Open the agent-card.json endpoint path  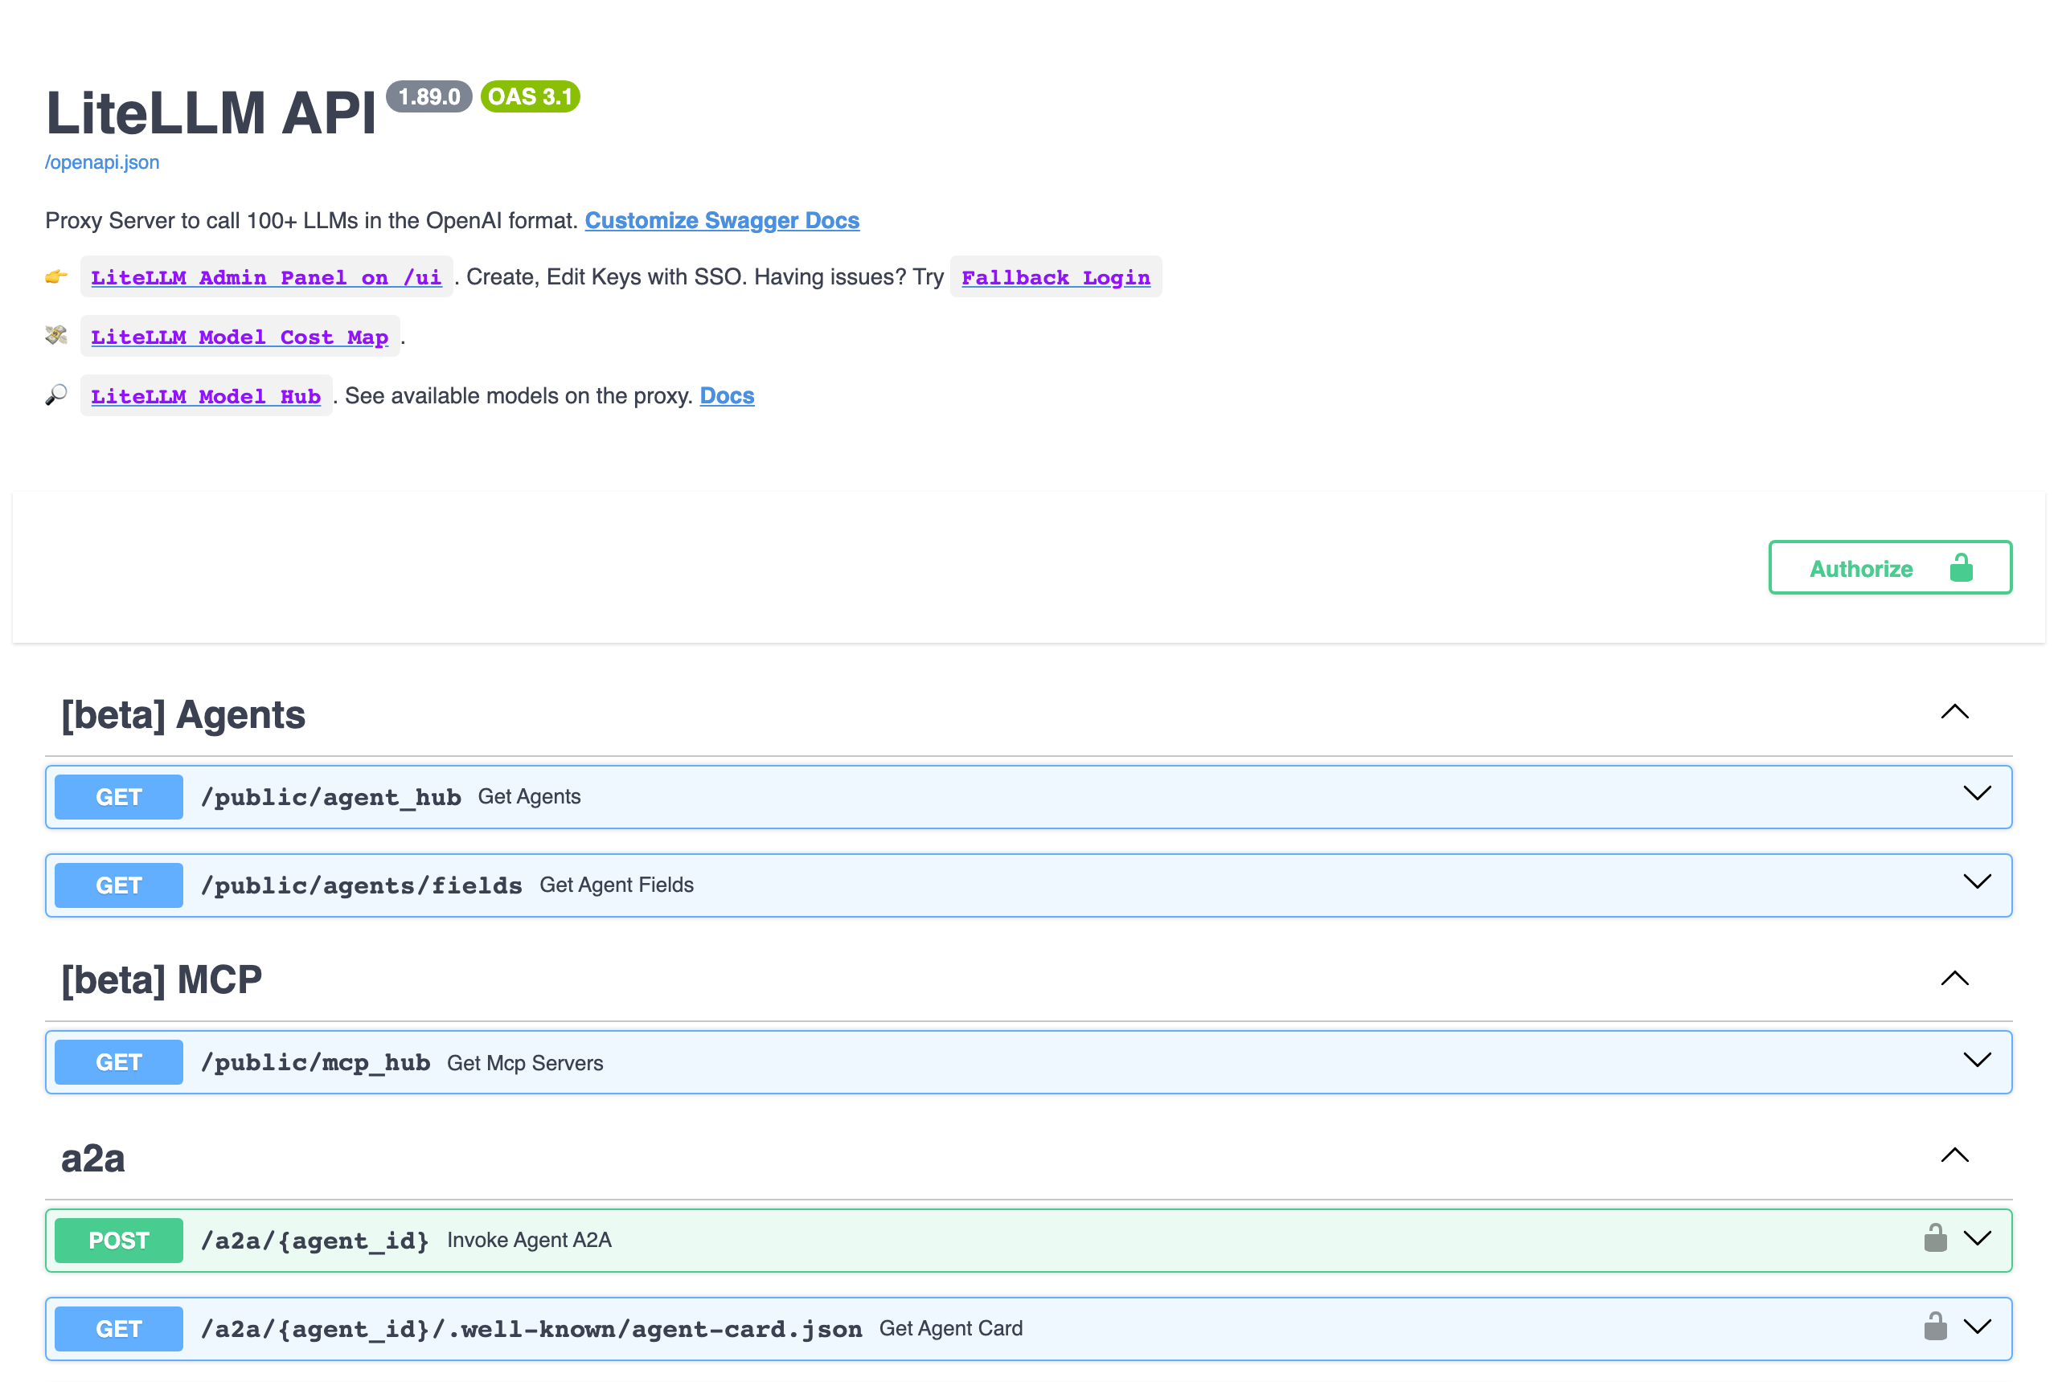[531, 1328]
